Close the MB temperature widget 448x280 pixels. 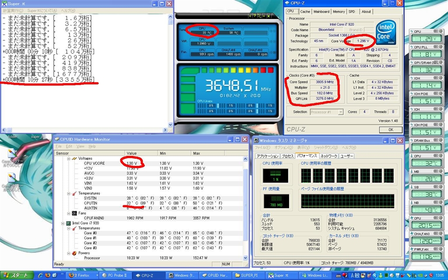[x=441, y=171]
